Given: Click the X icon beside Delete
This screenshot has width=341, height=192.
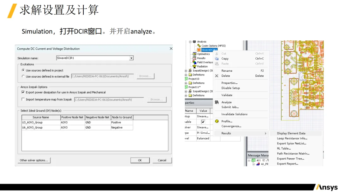Looking at the screenshot, I should point(217,76).
